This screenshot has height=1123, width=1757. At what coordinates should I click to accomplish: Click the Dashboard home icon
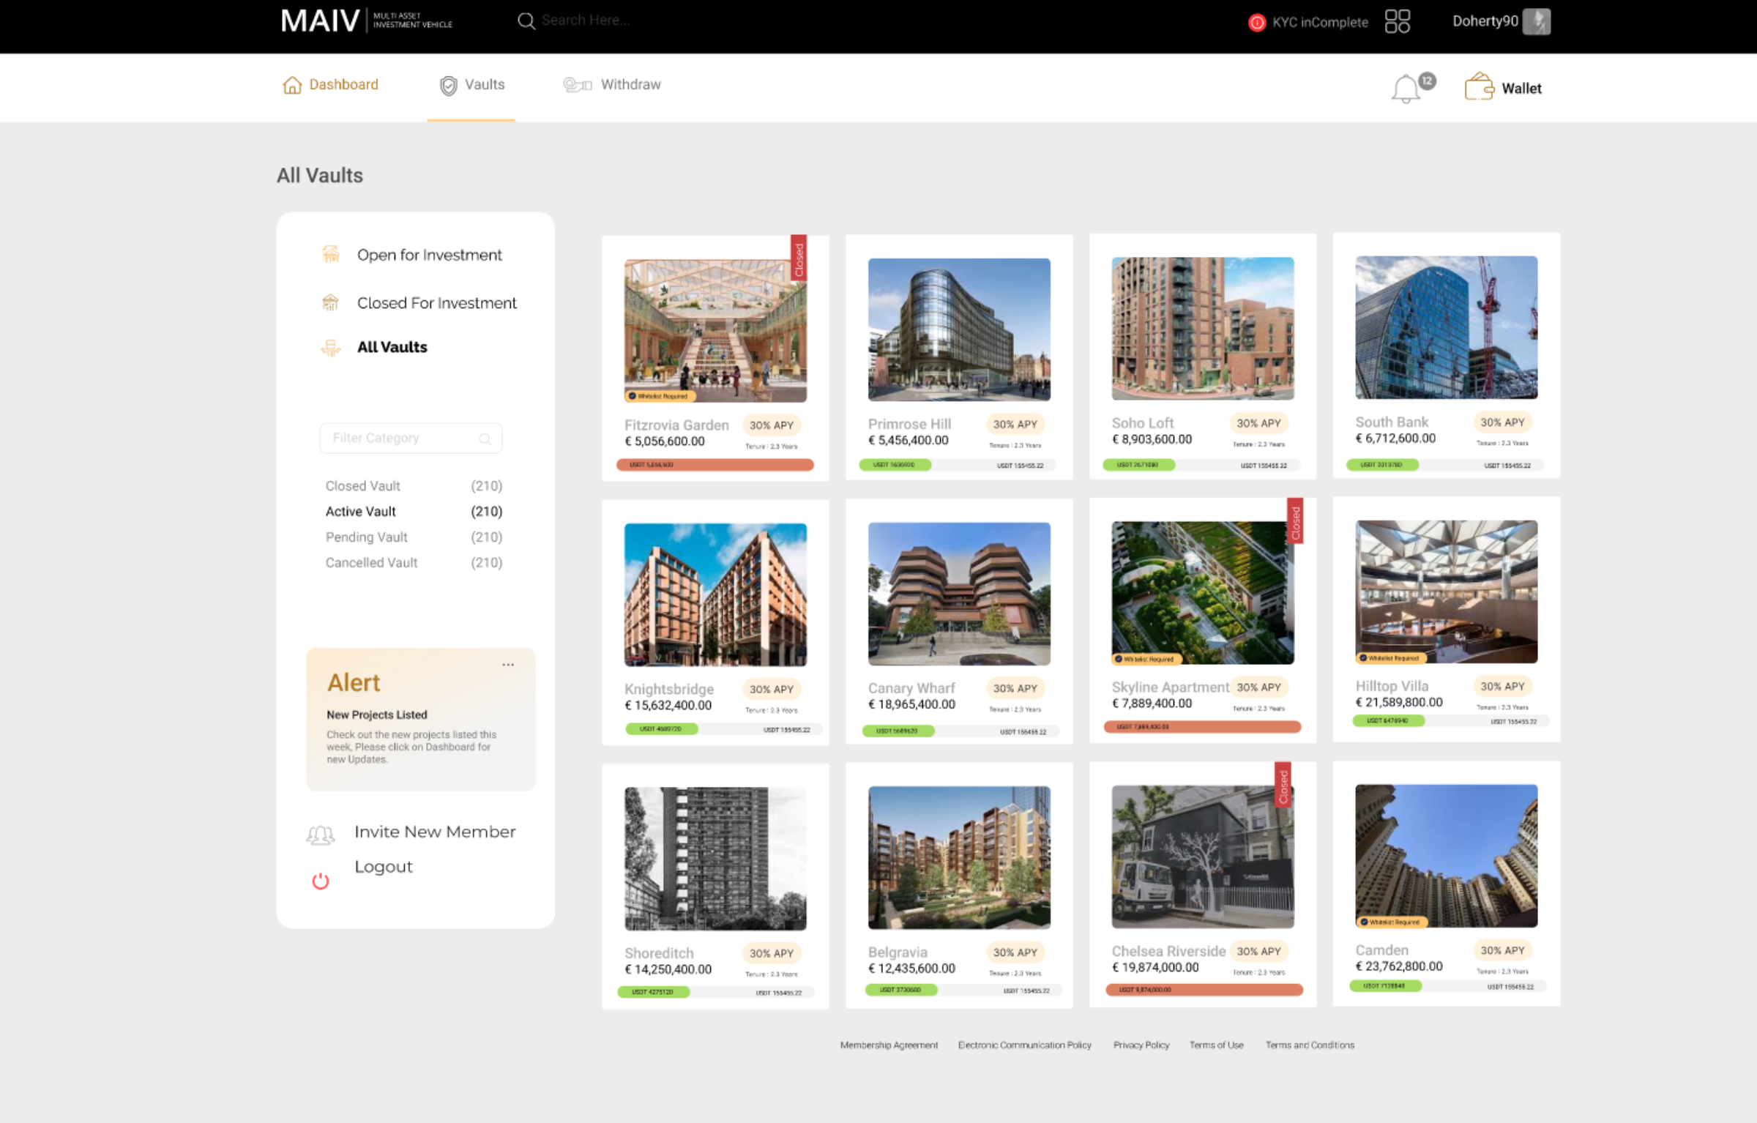tap(292, 85)
